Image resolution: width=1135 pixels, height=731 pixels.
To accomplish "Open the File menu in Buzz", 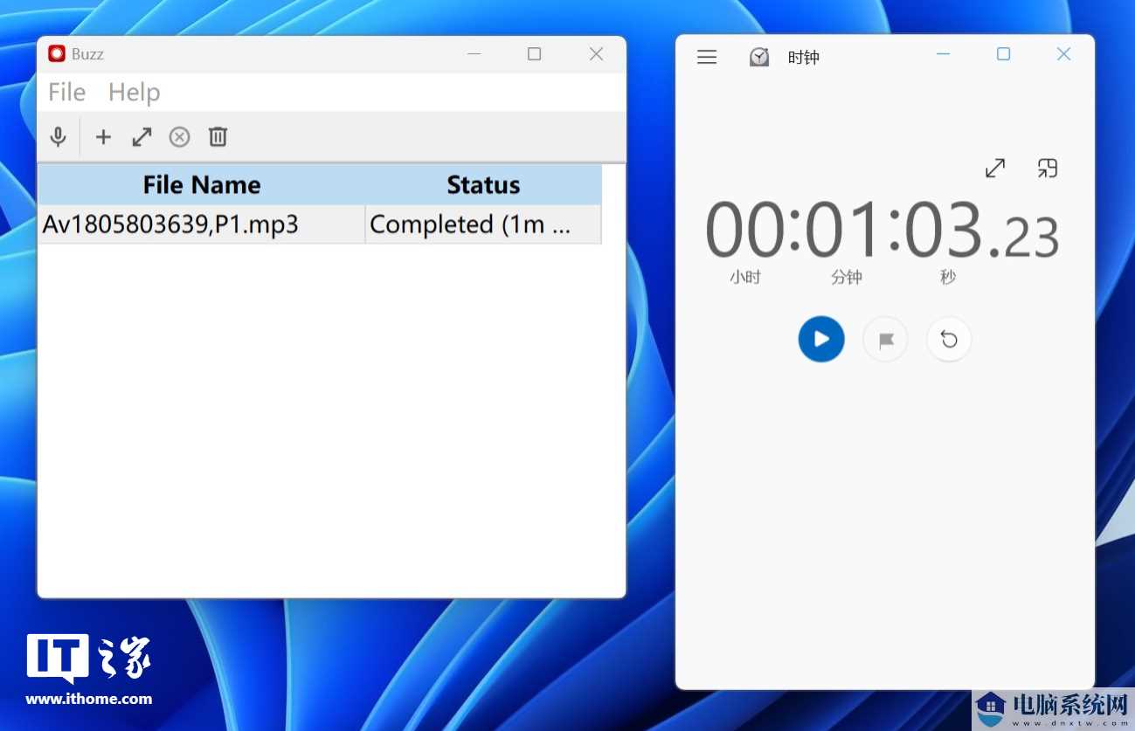I will [66, 93].
